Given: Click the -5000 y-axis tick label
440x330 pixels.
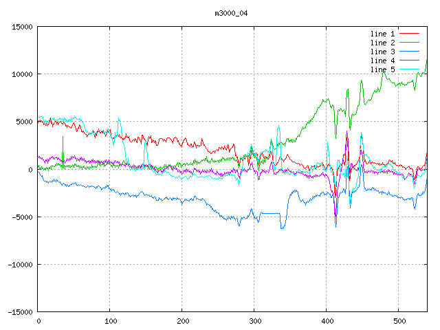Looking at the screenshot, I should coord(22,217).
